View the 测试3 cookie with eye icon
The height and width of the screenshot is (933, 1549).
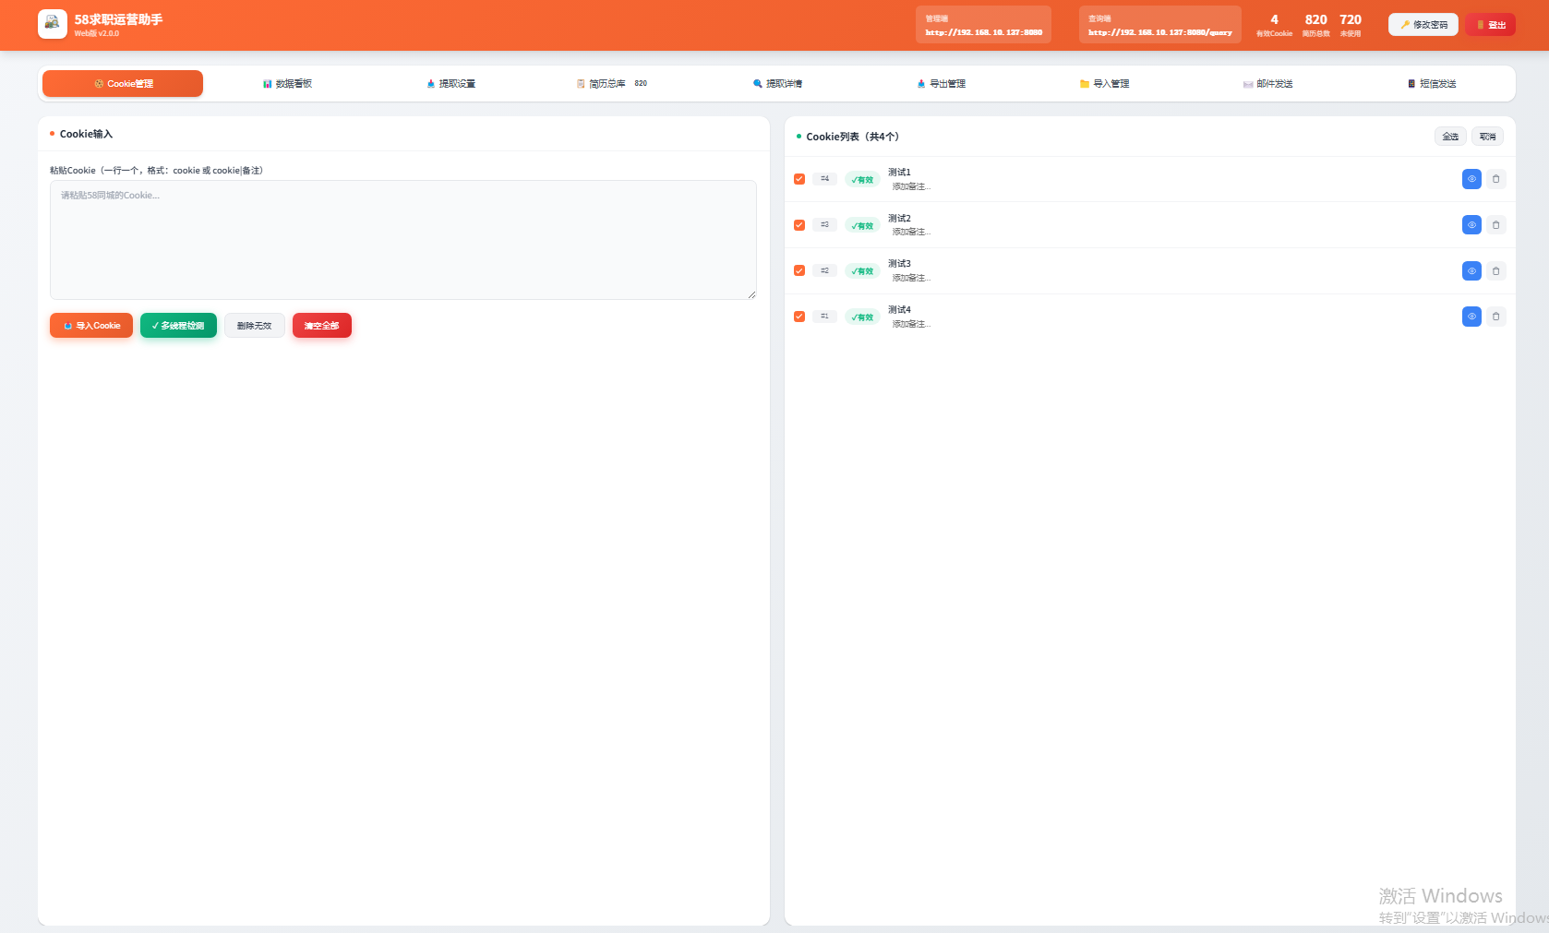1471,270
